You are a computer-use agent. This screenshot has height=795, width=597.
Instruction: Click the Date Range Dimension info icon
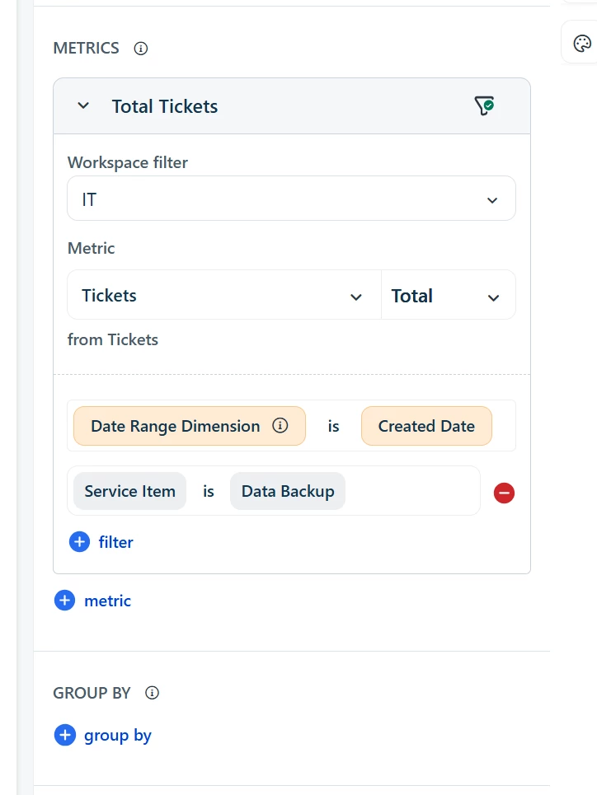(280, 426)
